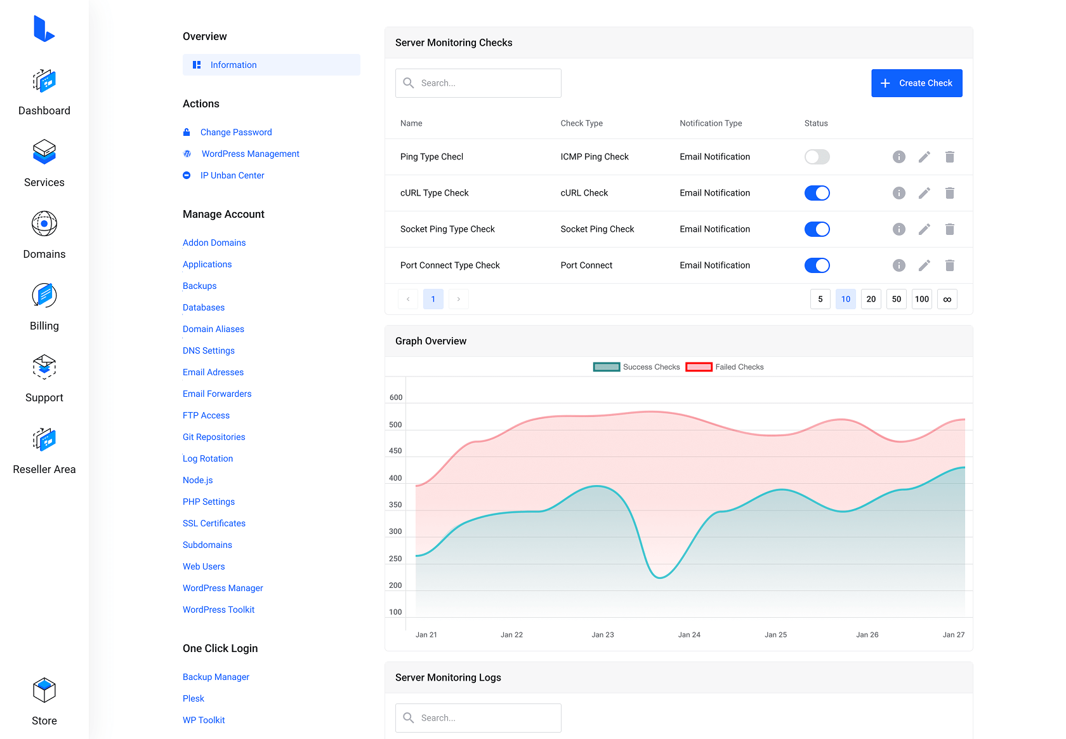Edit the Port Connect Type Check

coord(925,265)
